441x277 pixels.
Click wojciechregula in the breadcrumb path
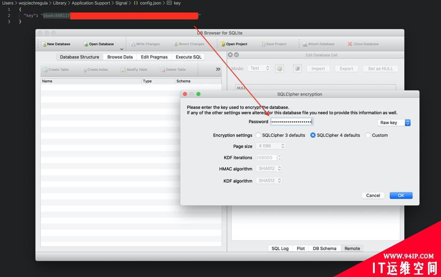tap(33, 3)
